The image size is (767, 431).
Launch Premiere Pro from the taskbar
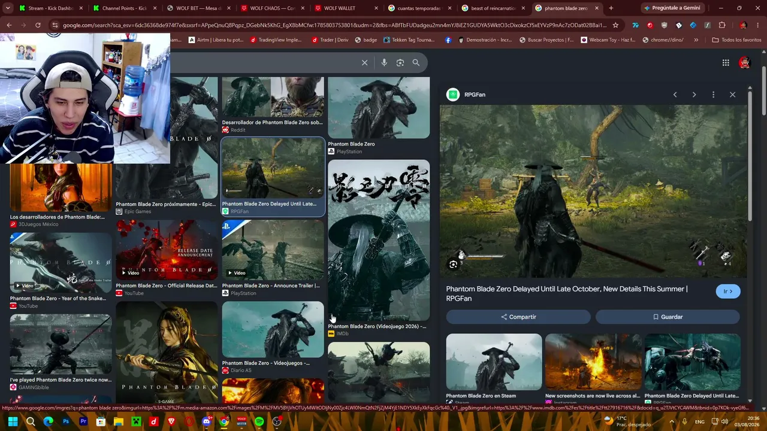83,421
